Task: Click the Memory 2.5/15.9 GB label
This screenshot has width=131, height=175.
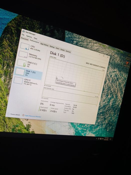Action: coord(35,57)
